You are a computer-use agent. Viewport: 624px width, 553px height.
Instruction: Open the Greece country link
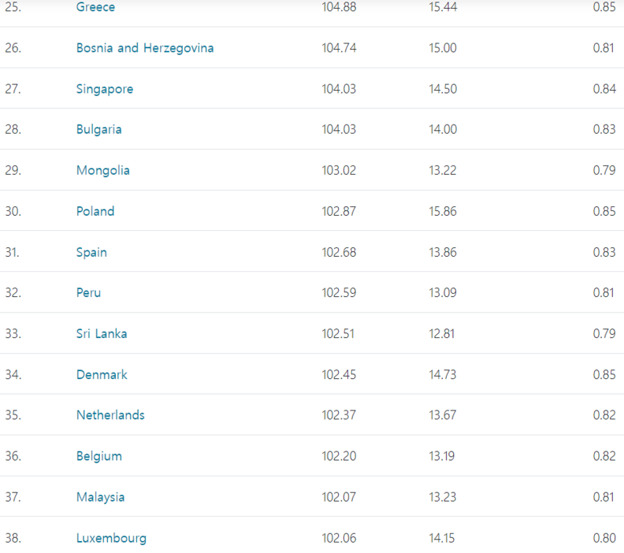coord(95,7)
